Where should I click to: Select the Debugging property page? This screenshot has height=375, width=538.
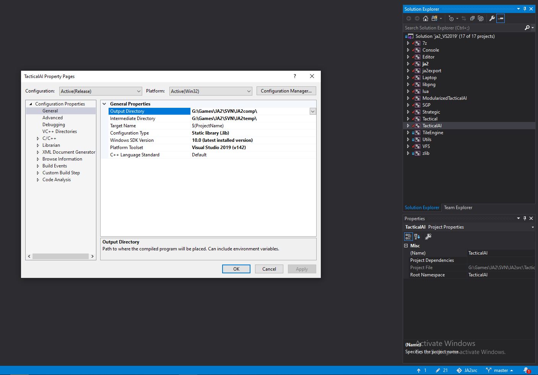[x=54, y=125]
